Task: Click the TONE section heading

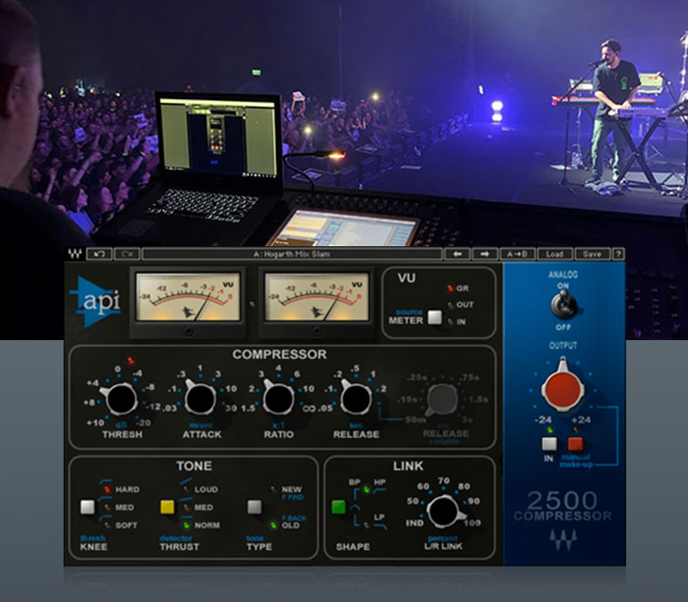Action: pos(194,465)
